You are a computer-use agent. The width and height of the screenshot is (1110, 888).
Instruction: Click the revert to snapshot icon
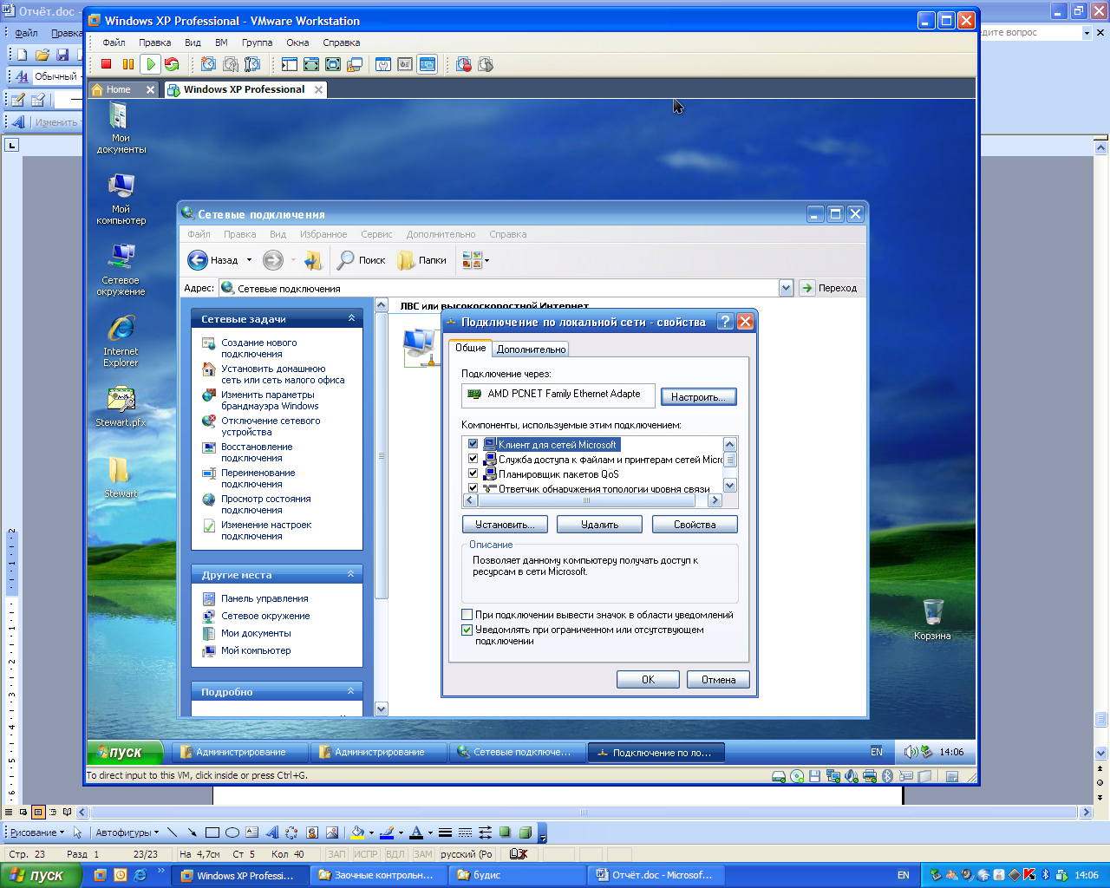tap(230, 64)
